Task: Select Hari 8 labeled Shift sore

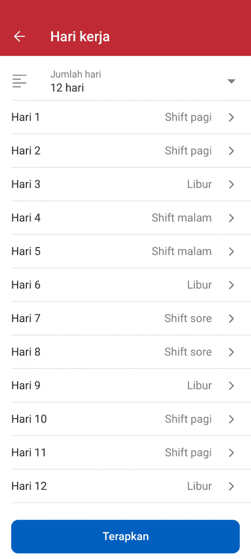Action: [125, 352]
